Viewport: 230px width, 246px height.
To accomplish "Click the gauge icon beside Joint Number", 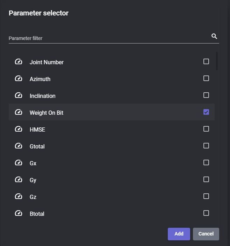I will [19, 62].
